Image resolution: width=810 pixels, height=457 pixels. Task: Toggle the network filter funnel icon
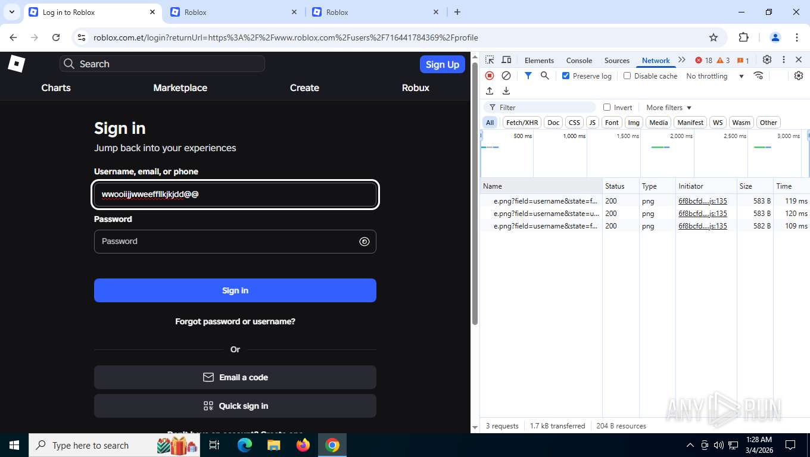pos(528,76)
